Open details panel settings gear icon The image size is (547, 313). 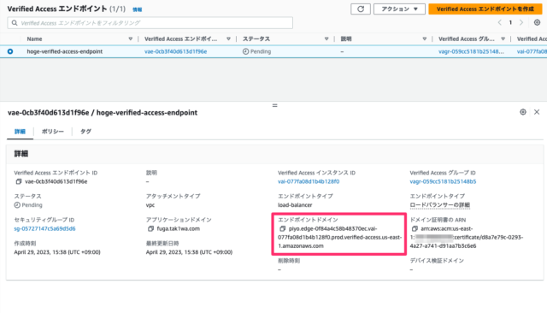pos(522,112)
